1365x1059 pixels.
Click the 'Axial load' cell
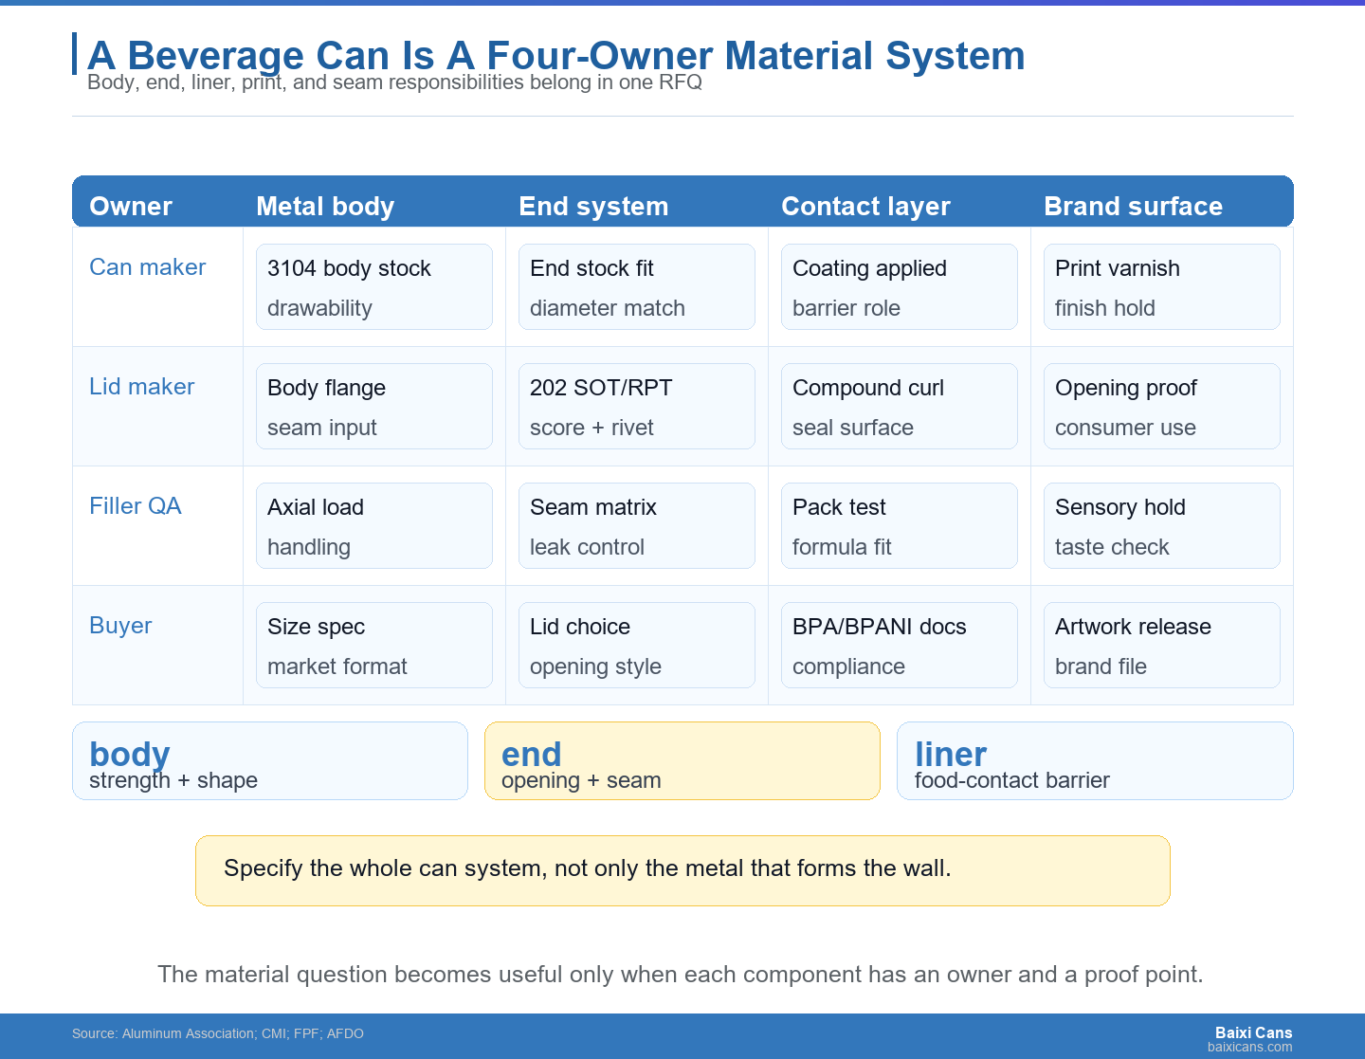[374, 526]
